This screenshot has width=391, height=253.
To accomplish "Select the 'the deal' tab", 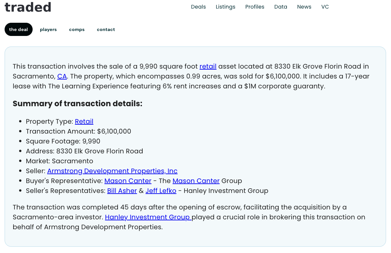I will (18, 29).
